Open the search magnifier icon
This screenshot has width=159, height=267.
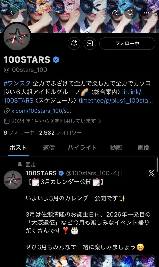tap(130, 13)
